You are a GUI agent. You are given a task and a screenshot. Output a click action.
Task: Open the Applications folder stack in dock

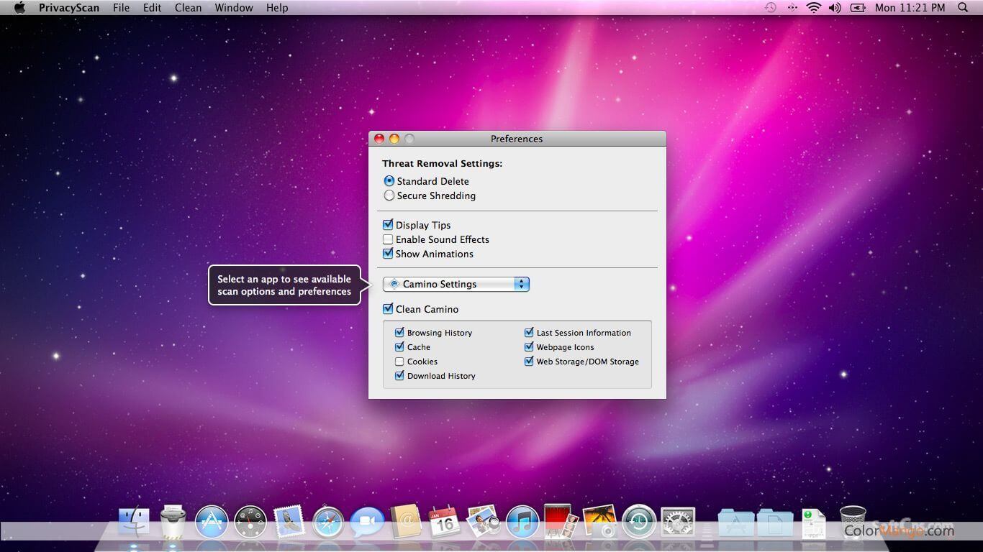point(736,523)
